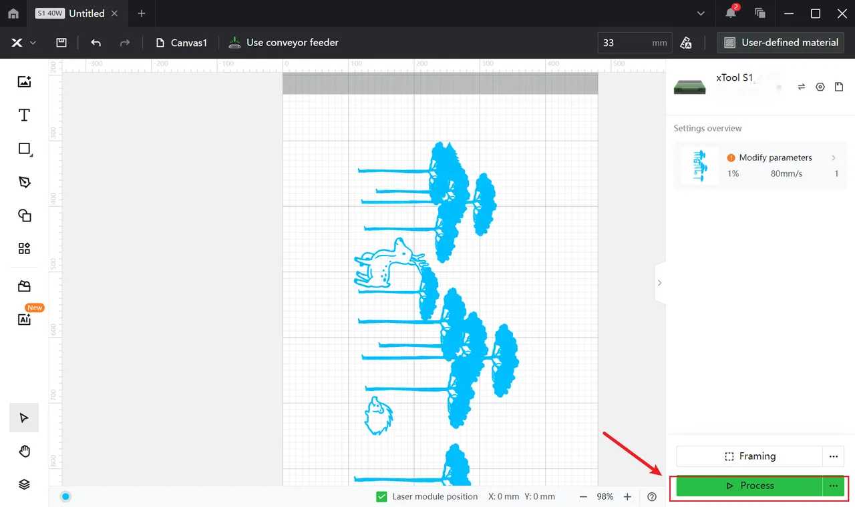This screenshot has width=855, height=507.
Task: Expand the Modify parameters chevron
Action: coord(834,158)
